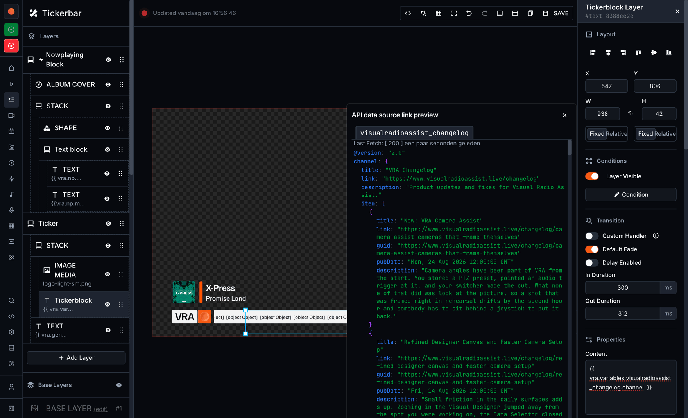Close the API data source preview
The width and height of the screenshot is (688, 418).
(x=564, y=115)
